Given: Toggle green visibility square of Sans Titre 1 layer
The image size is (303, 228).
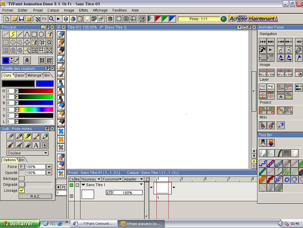Looking at the screenshot, I should click(71, 185).
